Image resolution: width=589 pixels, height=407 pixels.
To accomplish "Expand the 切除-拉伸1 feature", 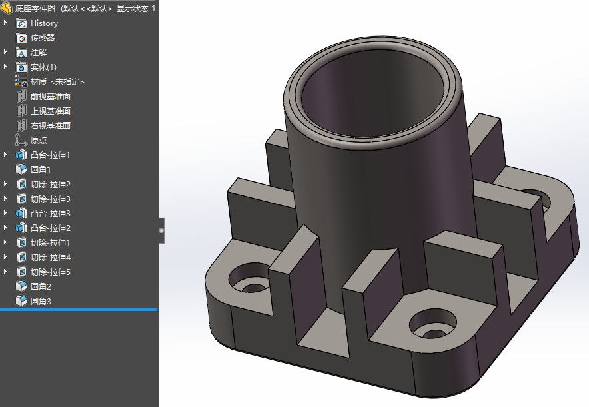I will click(x=5, y=242).
